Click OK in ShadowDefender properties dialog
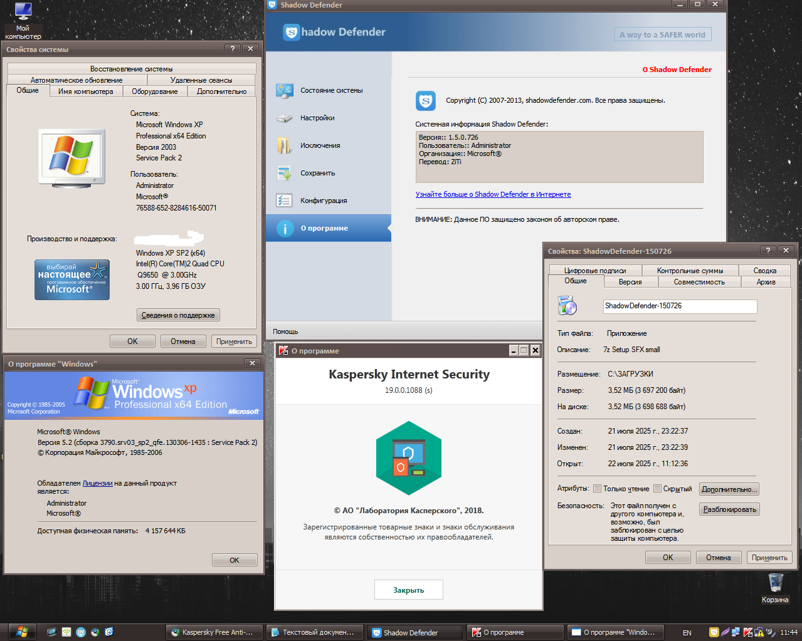802x641 pixels. click(668, 558)
